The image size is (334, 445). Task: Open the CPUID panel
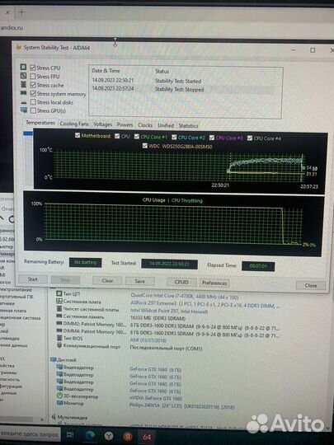(x=181, y=282)
